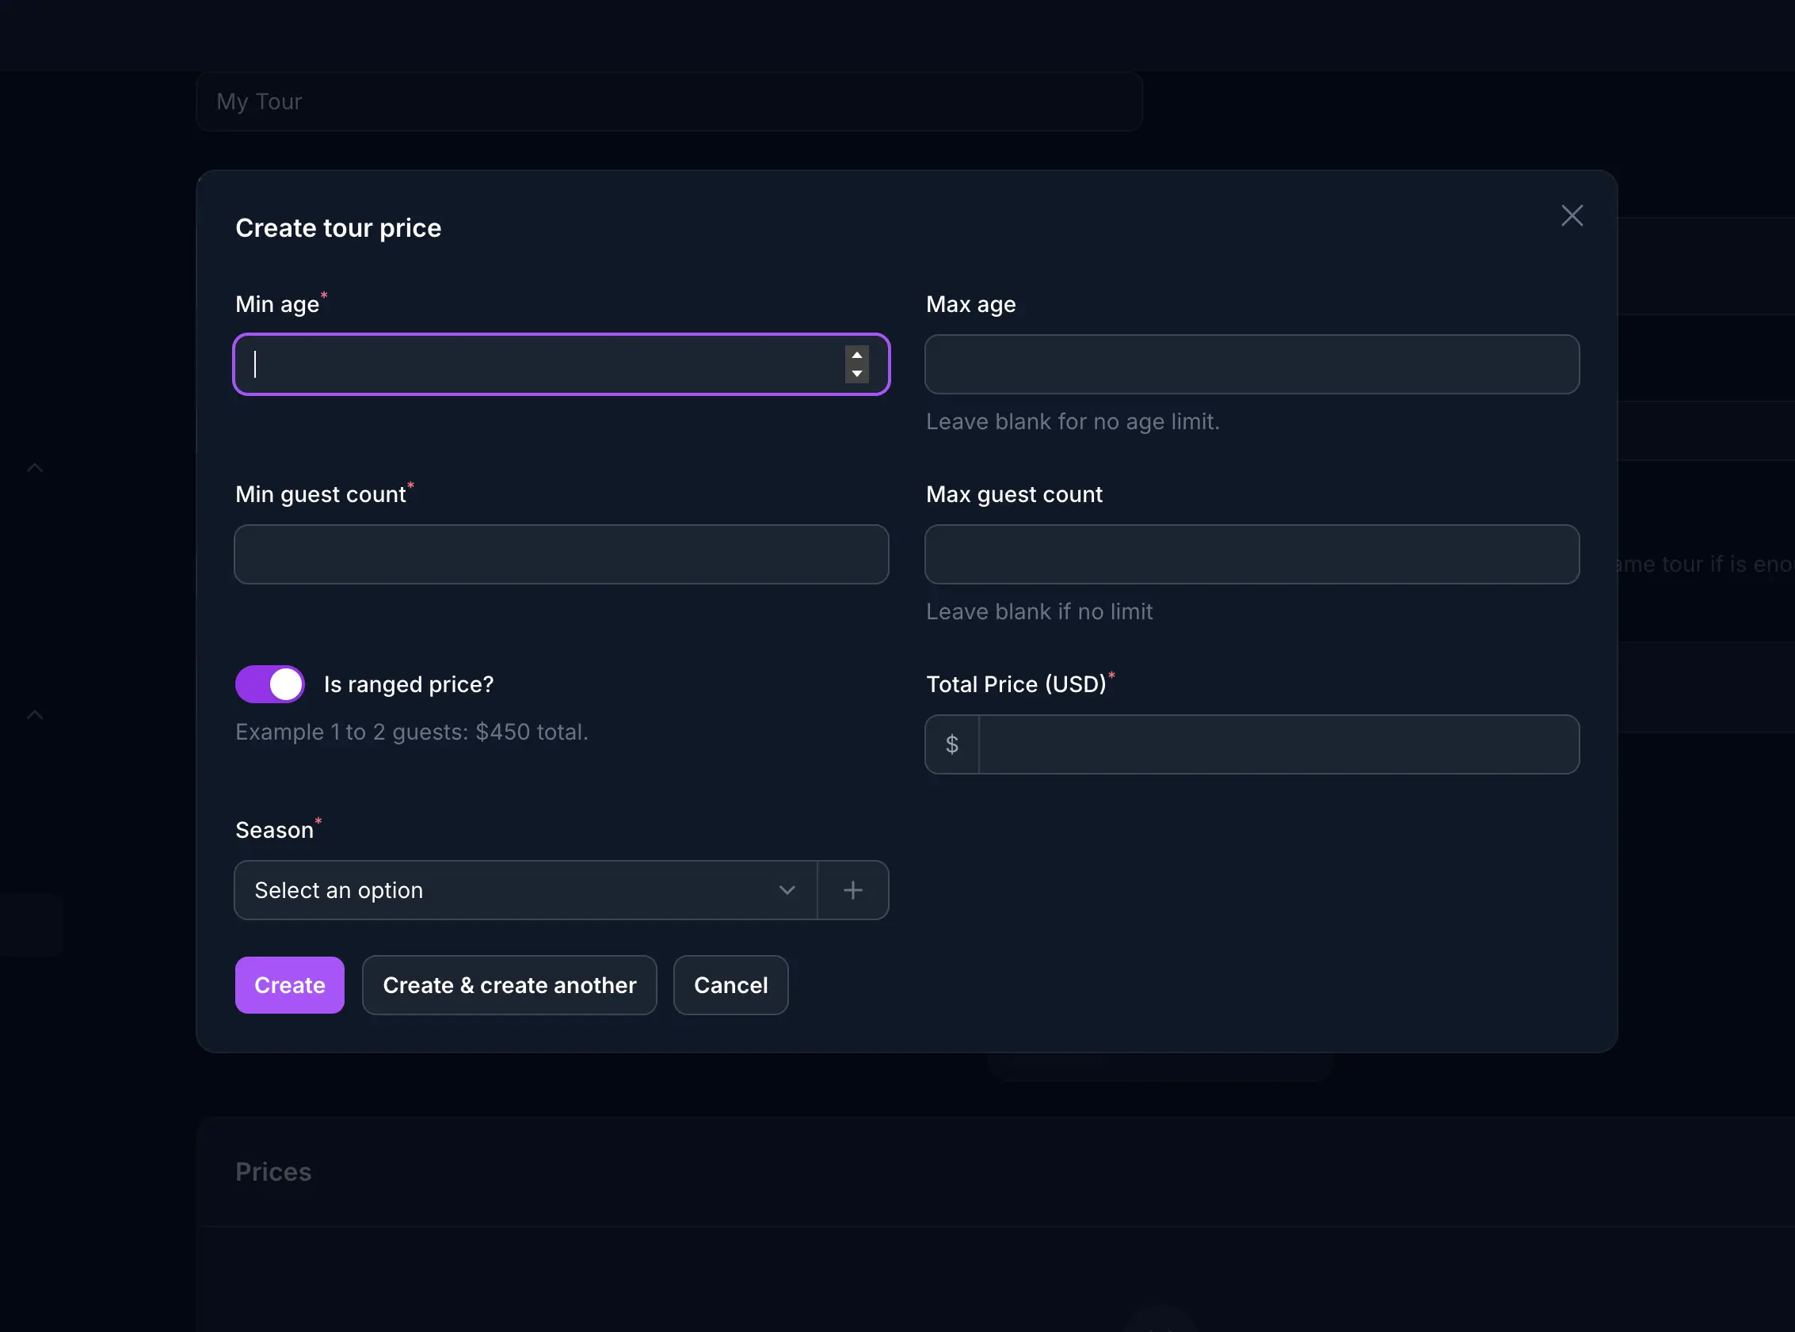The height and width of the screenshot is (1332, 1795).
Task: Collapse upper sidebar chevron on left
Action: [35, 468]
